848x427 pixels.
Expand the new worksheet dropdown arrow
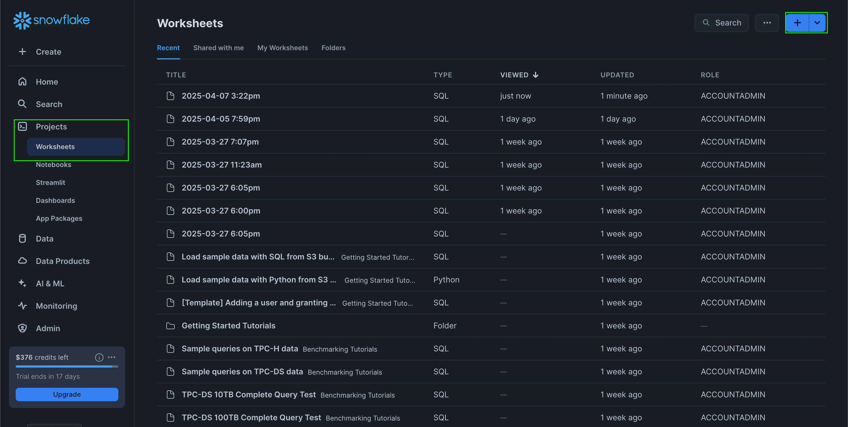817,23
